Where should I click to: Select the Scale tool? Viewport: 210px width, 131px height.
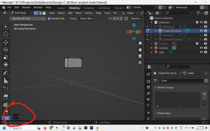point(6,57)
